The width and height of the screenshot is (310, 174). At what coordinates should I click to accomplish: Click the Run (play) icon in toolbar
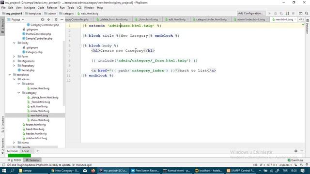coord(269,14)
